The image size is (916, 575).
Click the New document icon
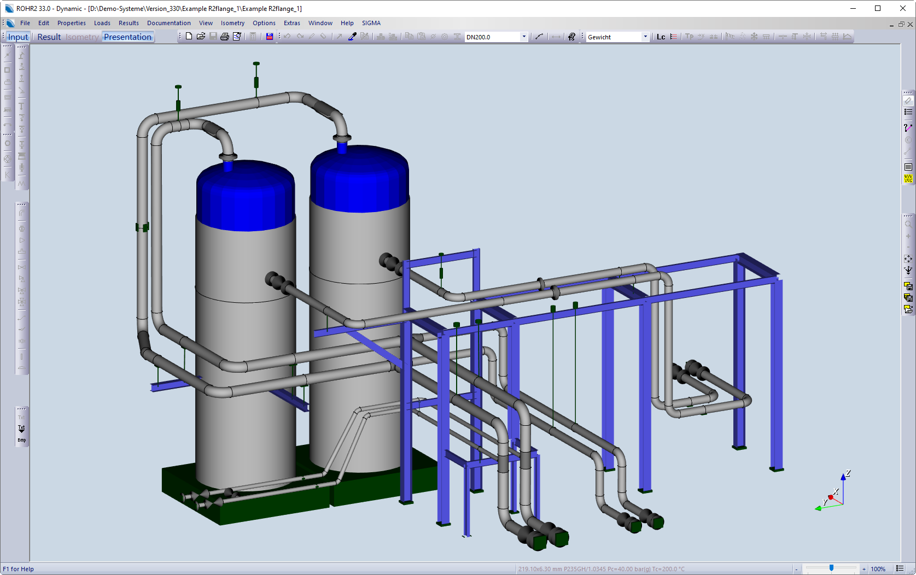pyautogui.click(x=189, y=37)
